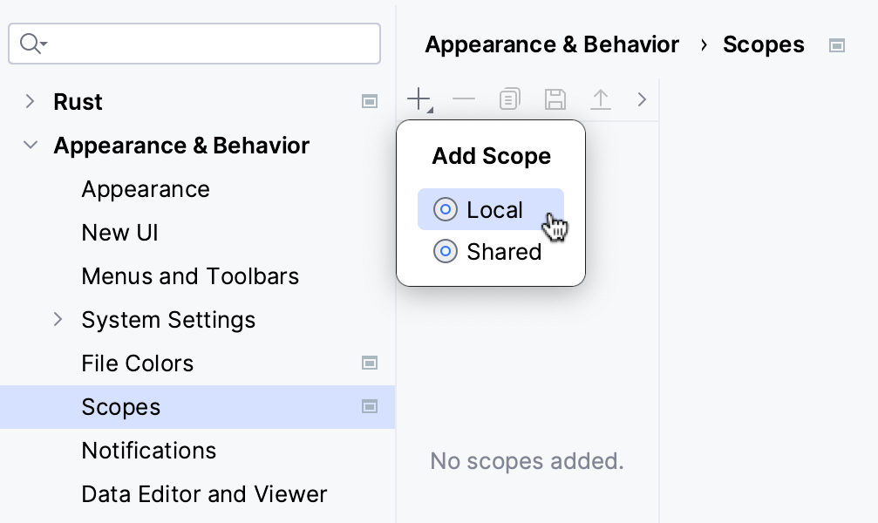The height and width of the screenshot is (523, 878).
Task: Open File Colors in a dedicated window icon
Action: tap(370, 363)
